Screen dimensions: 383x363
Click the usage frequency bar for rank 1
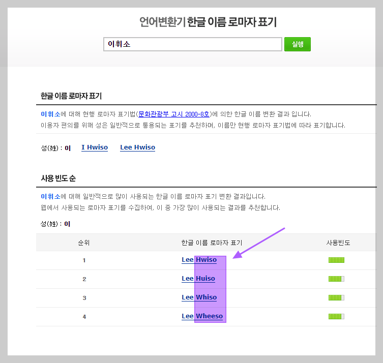click(x=336, y=260)
